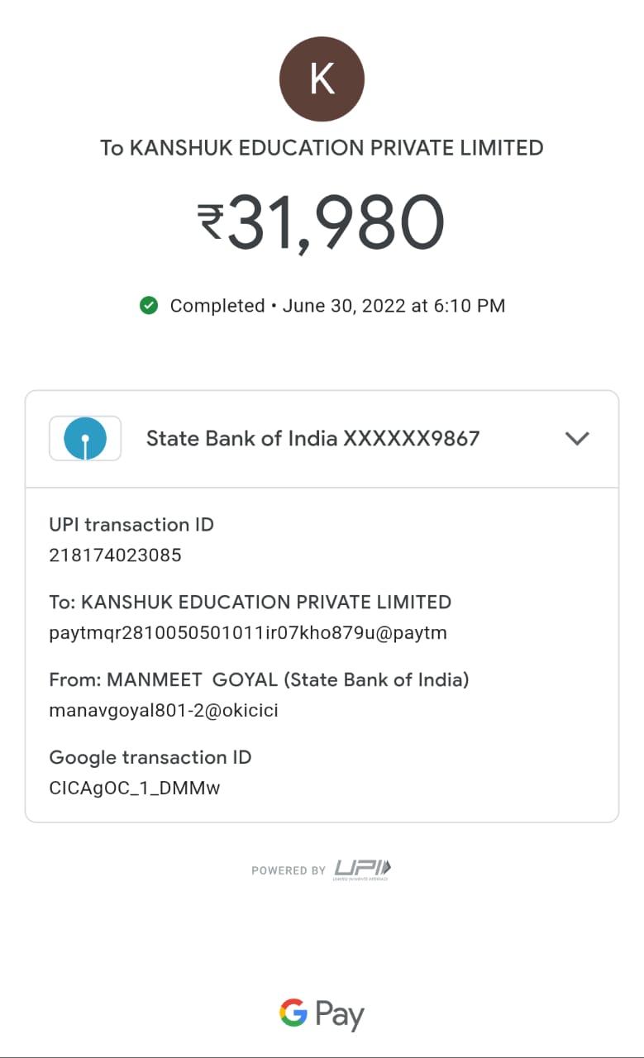Image resolution: width=644 pixels, height=1058 pixels.
Task: Open the 'To KANSHUK EDUCATION PRIVATE LIMITED' header
Action: pyautogui.click(x=322, y=148)
